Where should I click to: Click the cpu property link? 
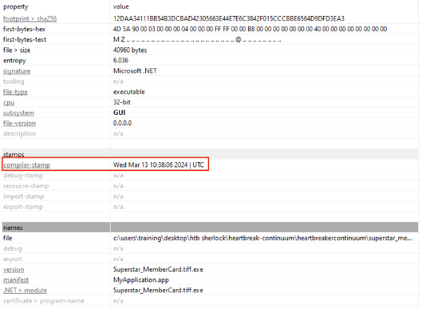(9, 102)
